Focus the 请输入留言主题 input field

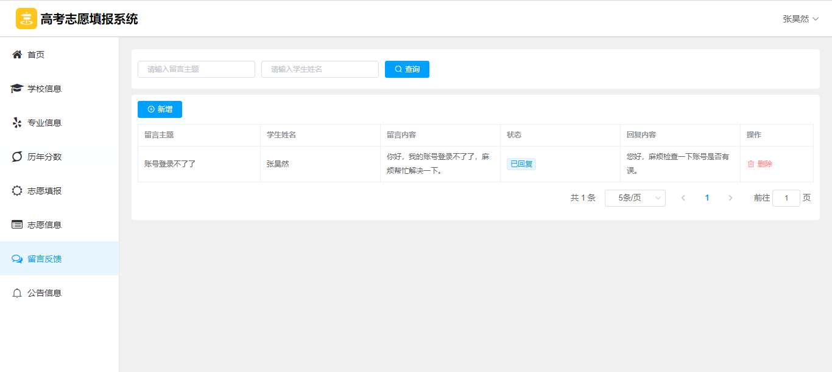click(x=196, y=69)
